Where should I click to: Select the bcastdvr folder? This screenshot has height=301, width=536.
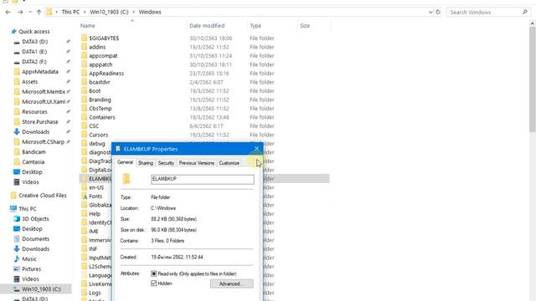[x=100, y=82]
